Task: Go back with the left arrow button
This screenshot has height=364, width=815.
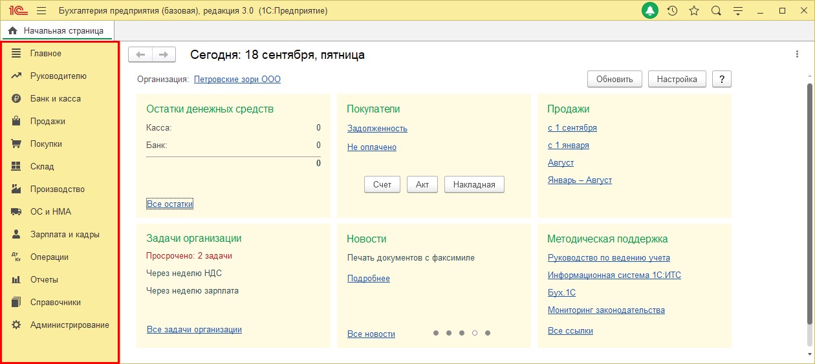Action: [140, 54]
